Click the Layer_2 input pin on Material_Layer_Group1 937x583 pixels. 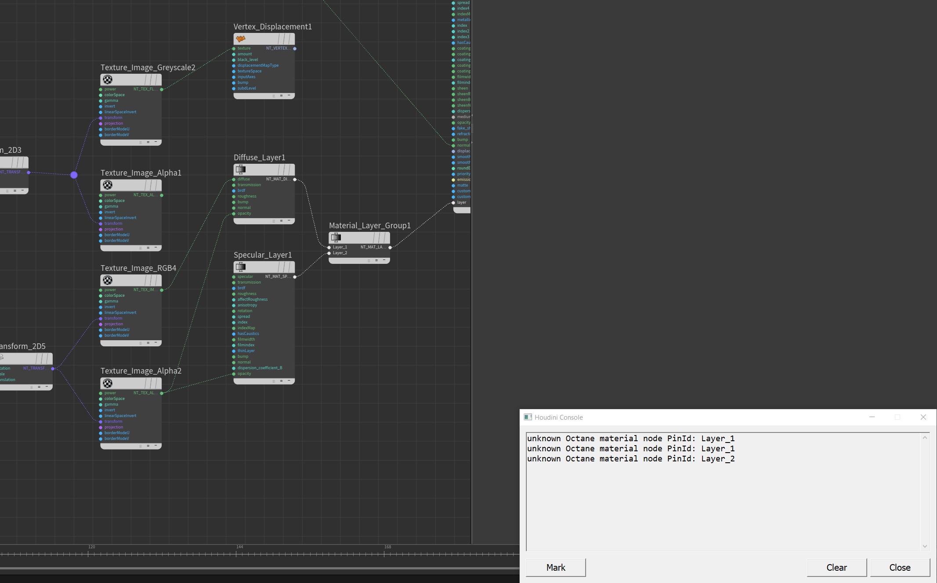pos(329,253)
